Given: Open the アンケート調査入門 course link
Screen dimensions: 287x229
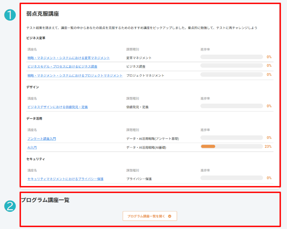Looking at the screenshot, I should click(42, 138).
